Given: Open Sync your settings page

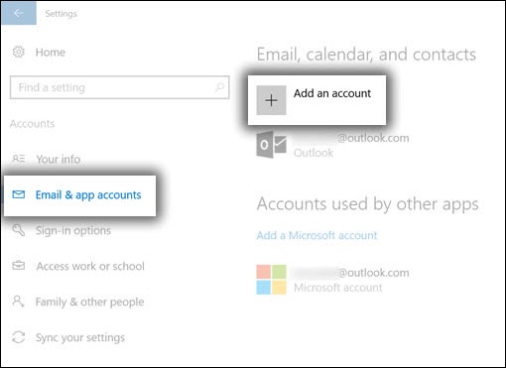Looking at the screenshot, I should click(x=80, y=337).
